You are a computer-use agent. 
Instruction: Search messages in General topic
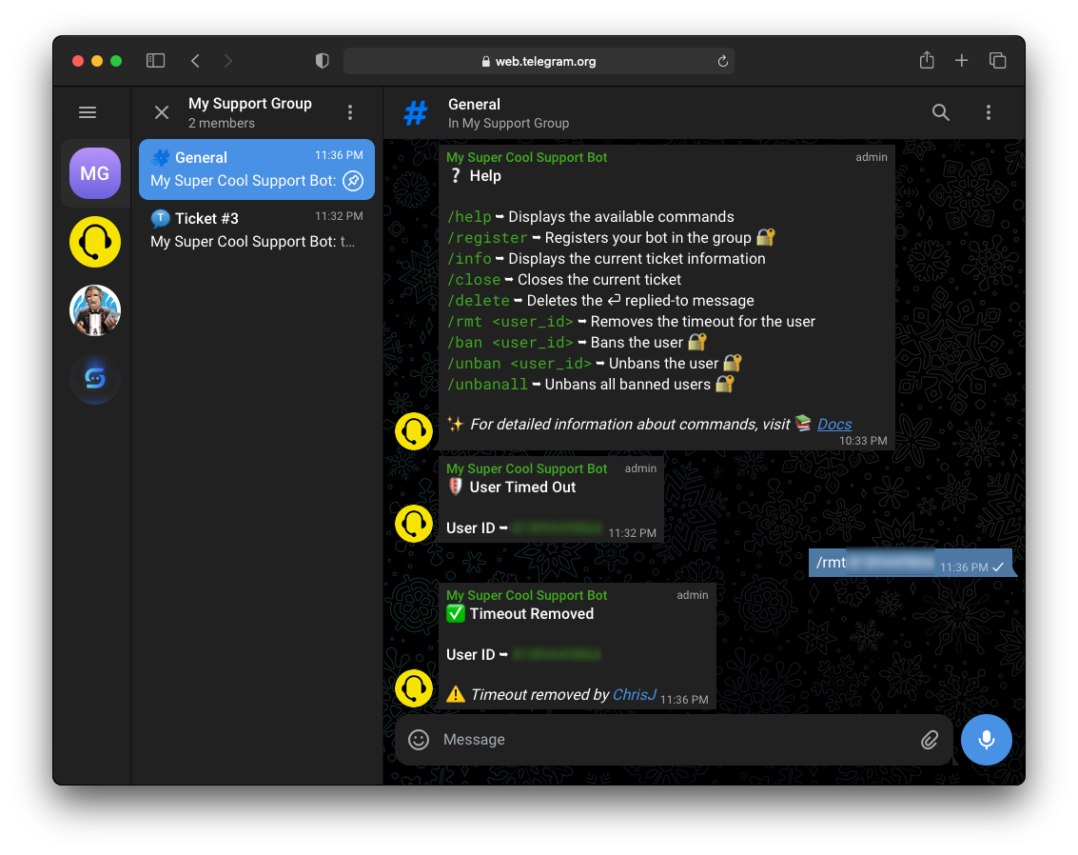click(x=940, y=112)
